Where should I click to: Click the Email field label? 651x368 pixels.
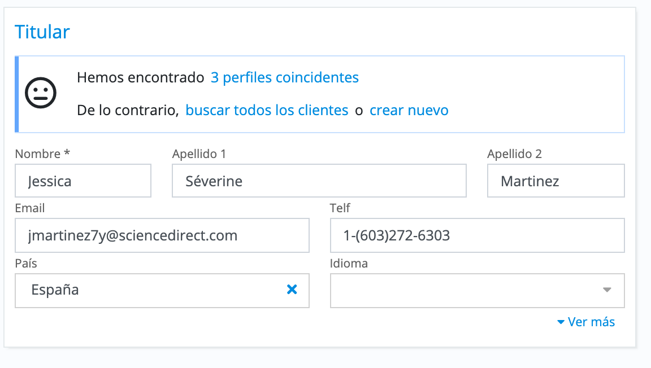30,208
